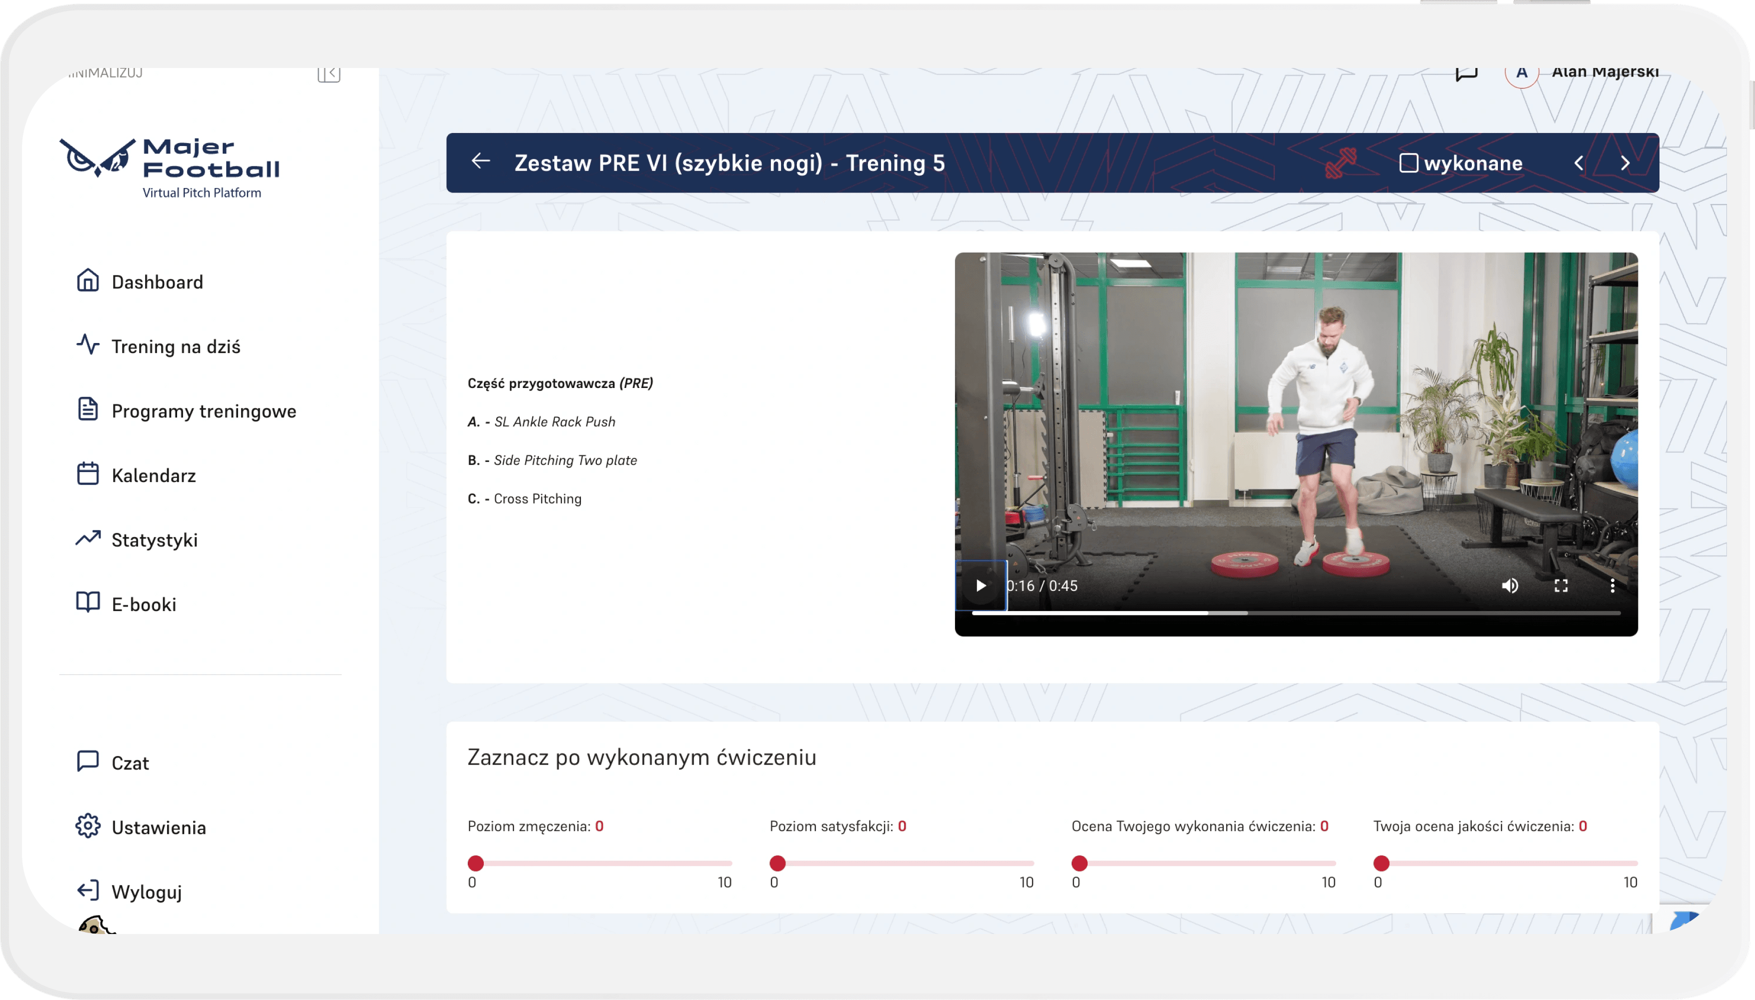Open the messages icon next to the user avatar
The image size is (1755, 1000).
coord(1466,75)
